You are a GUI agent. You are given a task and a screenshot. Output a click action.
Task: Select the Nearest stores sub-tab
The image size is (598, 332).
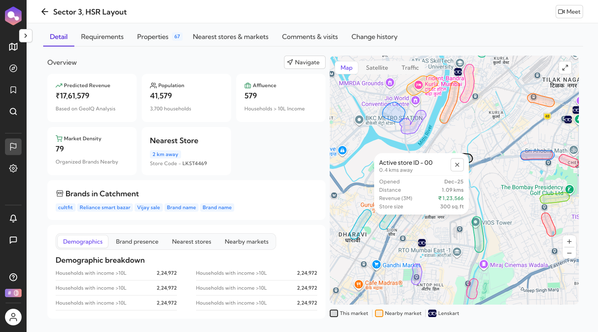pos(191,242)
